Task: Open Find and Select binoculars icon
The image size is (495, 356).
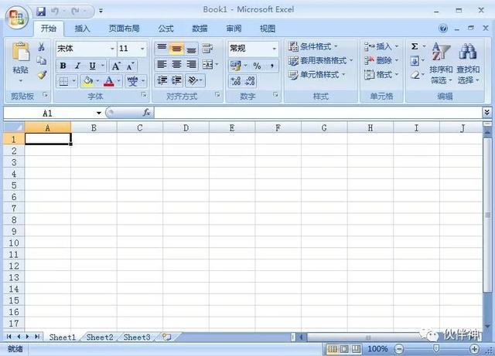Action: click(467, 52)
